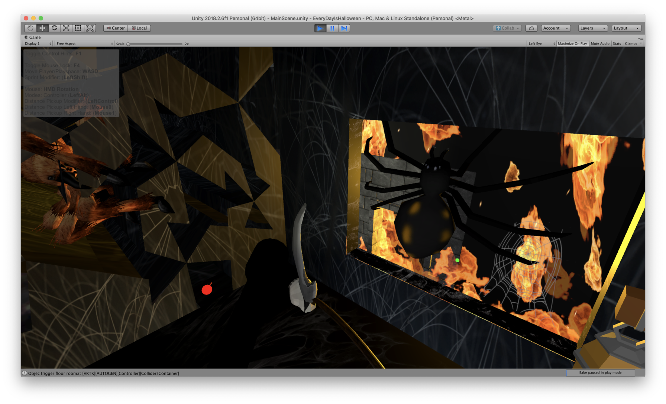Toggle Maximize On Play
This screenshot has height=404, width=666.
(572, 44)
